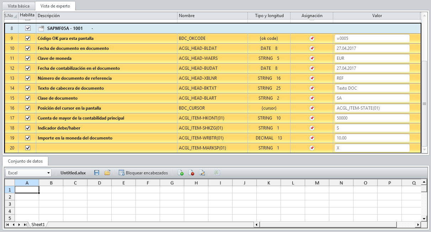Toggle checkbox for Texto de cabecera row
Viewport: 431px width, 232px height.
point(28,88)
